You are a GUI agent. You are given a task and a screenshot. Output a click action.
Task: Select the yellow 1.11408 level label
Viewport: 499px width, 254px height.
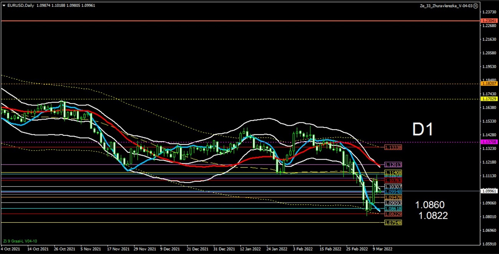coord(393,173)
